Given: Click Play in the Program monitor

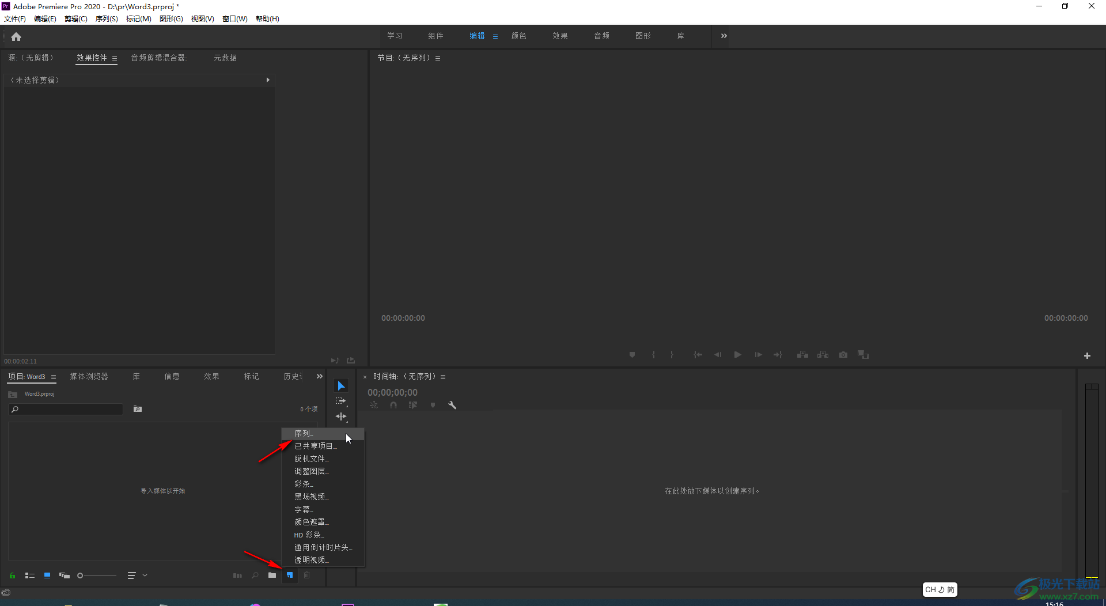Looking at the screenshot, I should point(737,355).
